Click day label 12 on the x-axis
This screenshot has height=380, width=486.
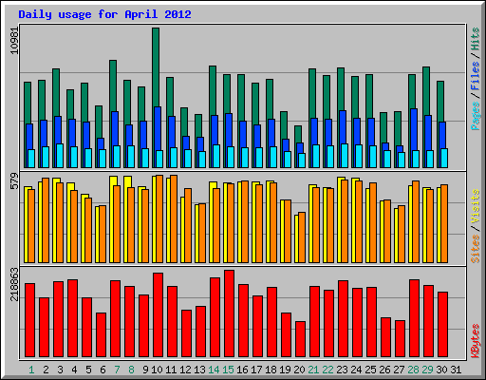185,370
